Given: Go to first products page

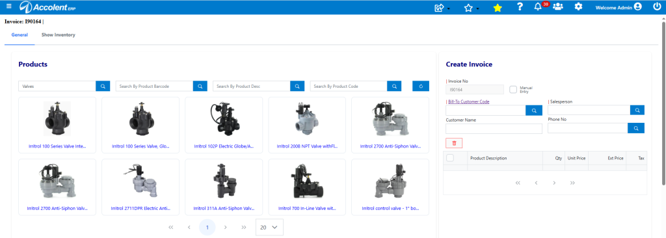Looking at the screenshot, I should [171, 228].
